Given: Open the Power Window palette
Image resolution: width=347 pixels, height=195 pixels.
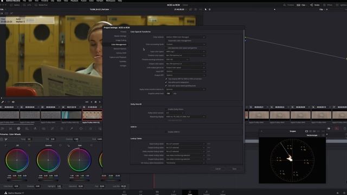Looking at the screenshot, I should 81,128.
